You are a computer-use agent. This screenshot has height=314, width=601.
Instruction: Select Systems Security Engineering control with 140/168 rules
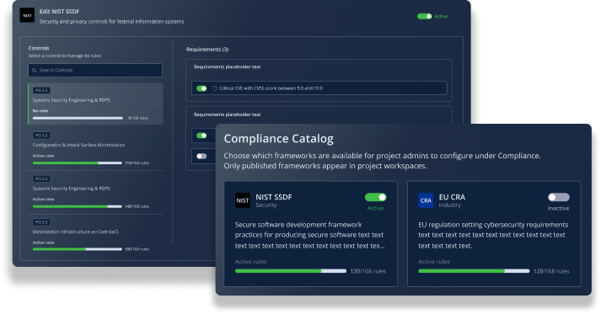[x=95, y=193]
